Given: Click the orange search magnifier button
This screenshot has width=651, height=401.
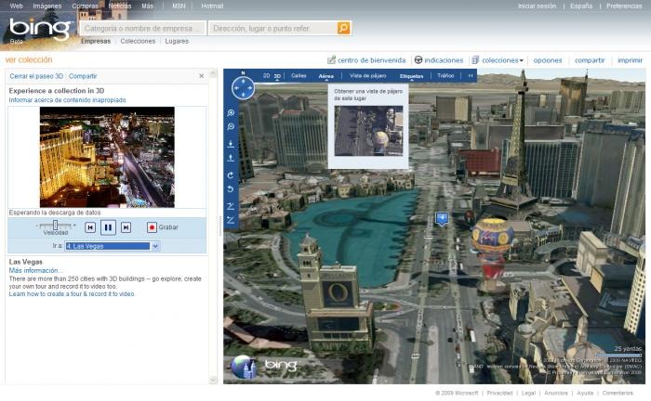Looking at the screenshot, I should [x=343, y=28].
